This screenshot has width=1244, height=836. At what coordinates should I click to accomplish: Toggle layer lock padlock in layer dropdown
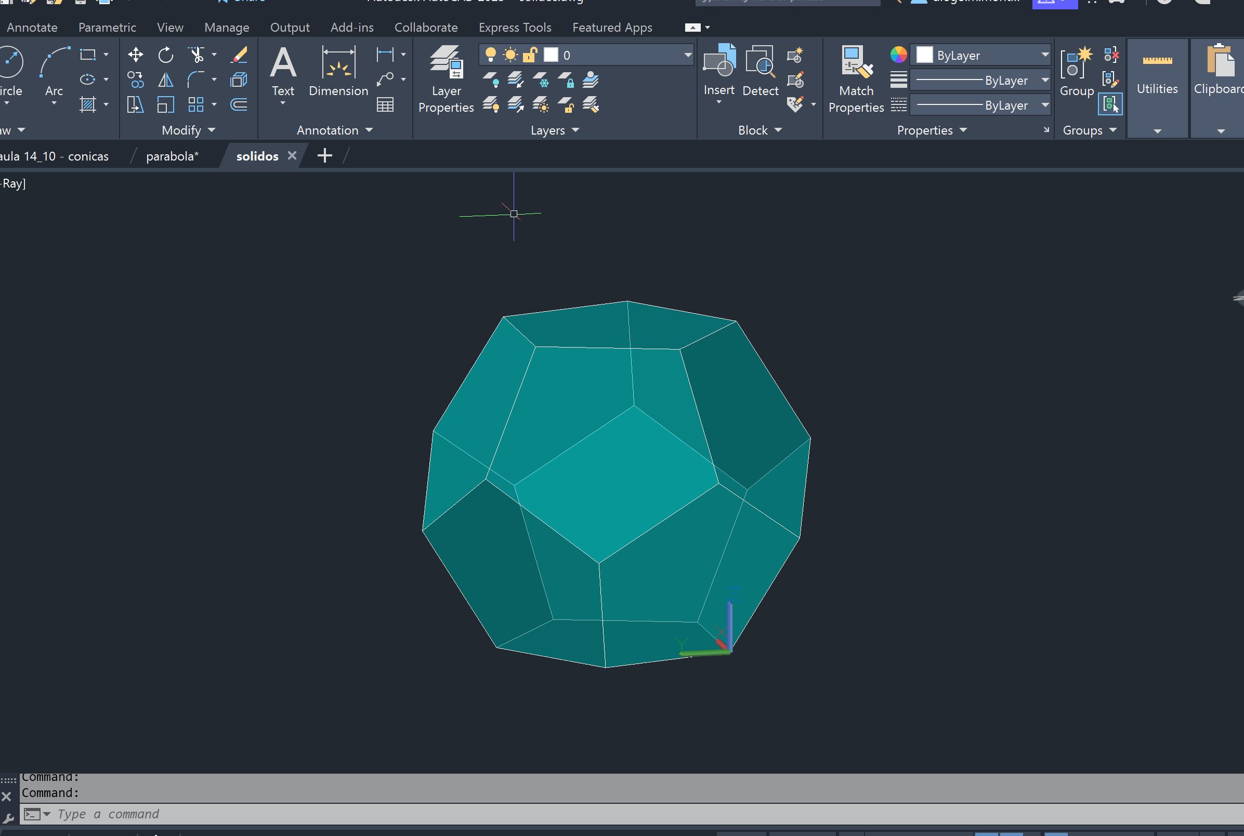coord(530,55)
